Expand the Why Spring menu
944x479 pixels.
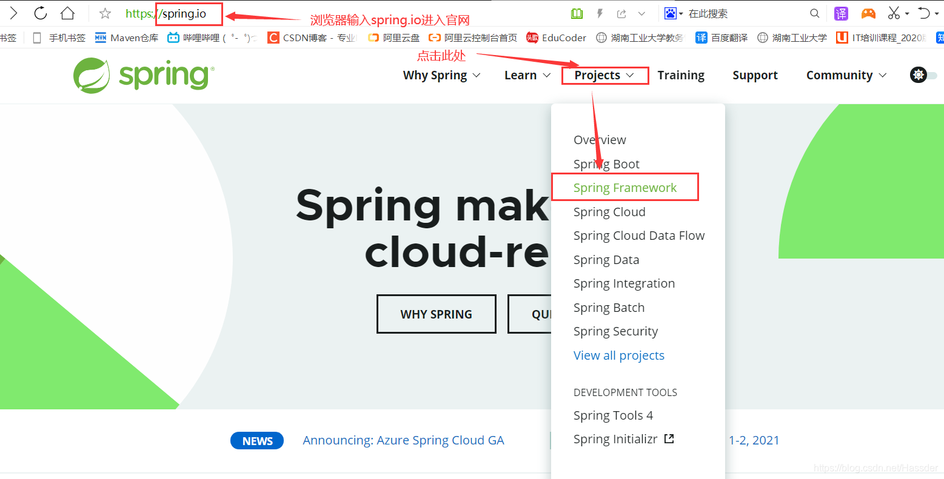[441, 75]
